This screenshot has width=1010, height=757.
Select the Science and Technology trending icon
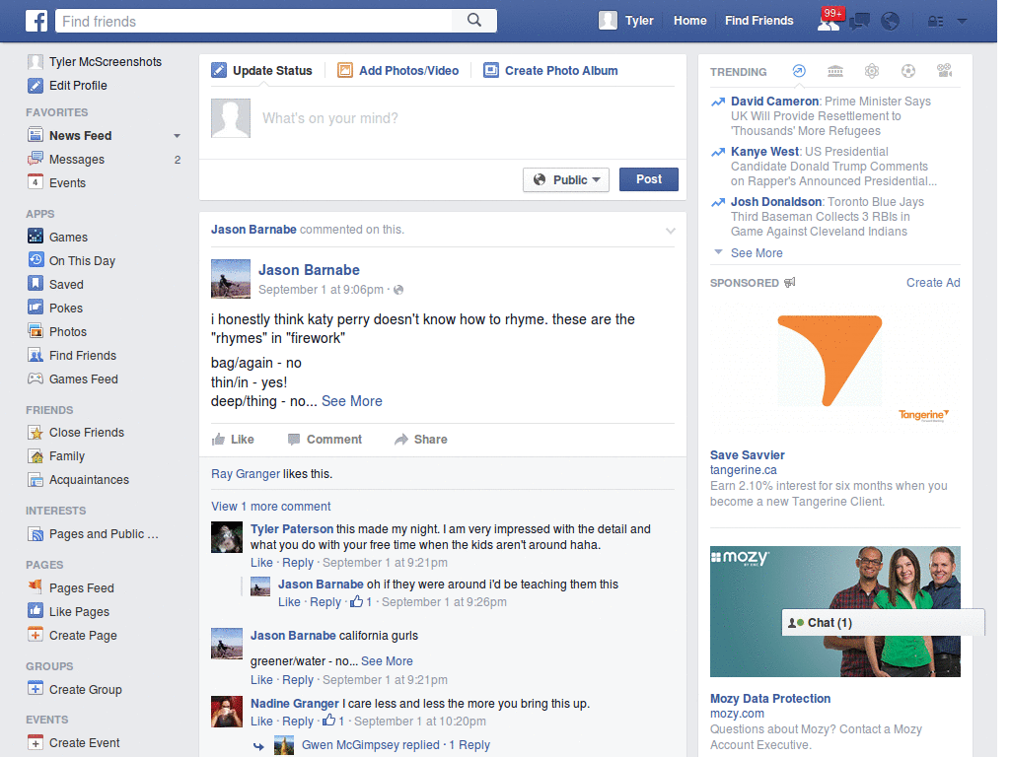tap(872, 71)
